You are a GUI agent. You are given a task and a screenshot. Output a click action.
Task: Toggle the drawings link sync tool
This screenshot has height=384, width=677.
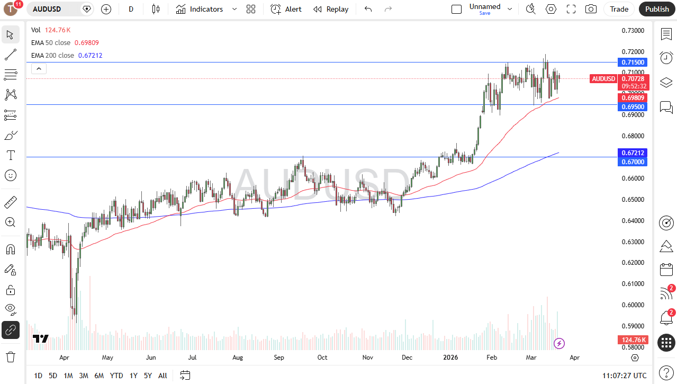tap(10, 330)
